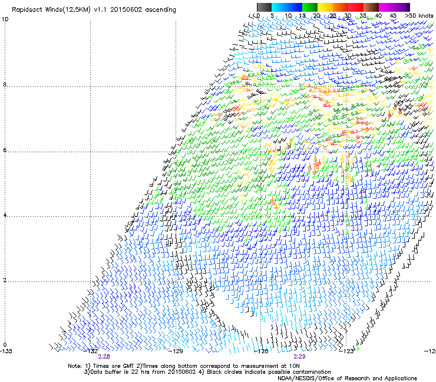This screenshot has height=382, width=436.
Task: Click the '>50 knots' legend label
Action: (419, 16)
